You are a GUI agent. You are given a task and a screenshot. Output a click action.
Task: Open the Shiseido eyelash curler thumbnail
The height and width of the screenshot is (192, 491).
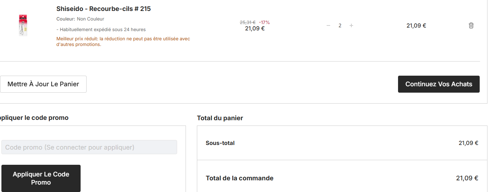point(23,25)
